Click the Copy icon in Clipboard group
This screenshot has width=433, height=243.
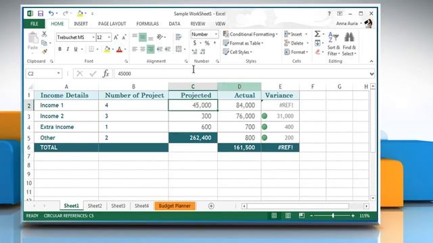point(44,43)
